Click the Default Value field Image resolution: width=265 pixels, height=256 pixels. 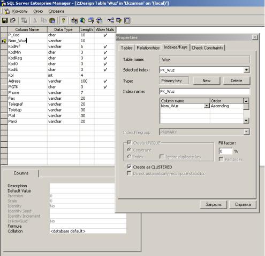82,191
